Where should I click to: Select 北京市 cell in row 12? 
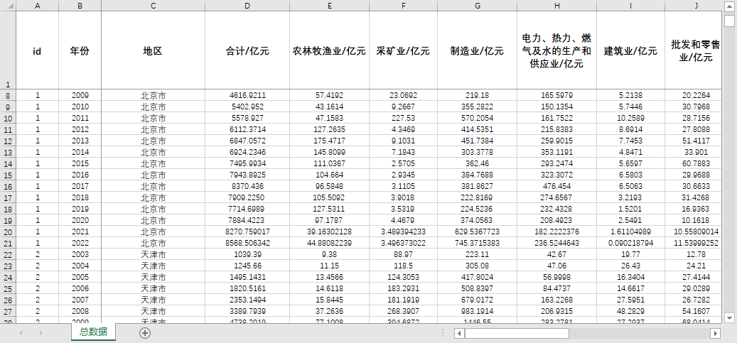coord(154,141)
